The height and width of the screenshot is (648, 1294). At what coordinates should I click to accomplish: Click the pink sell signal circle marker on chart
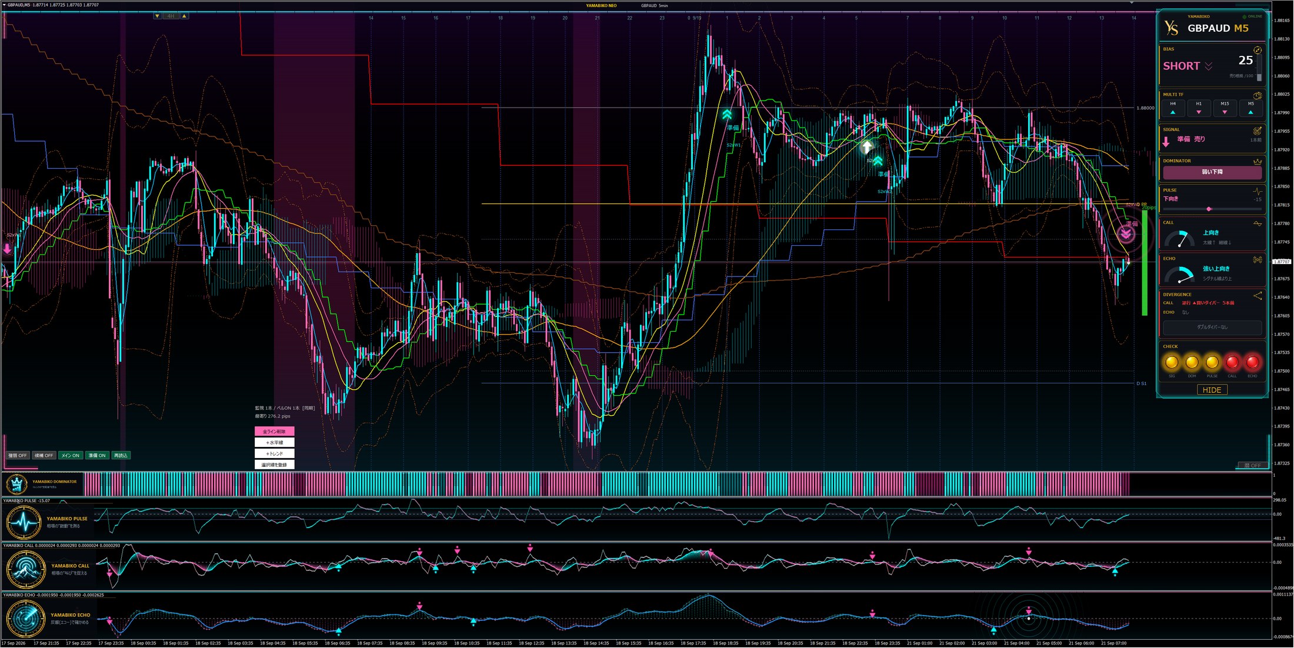point(1126,235)
